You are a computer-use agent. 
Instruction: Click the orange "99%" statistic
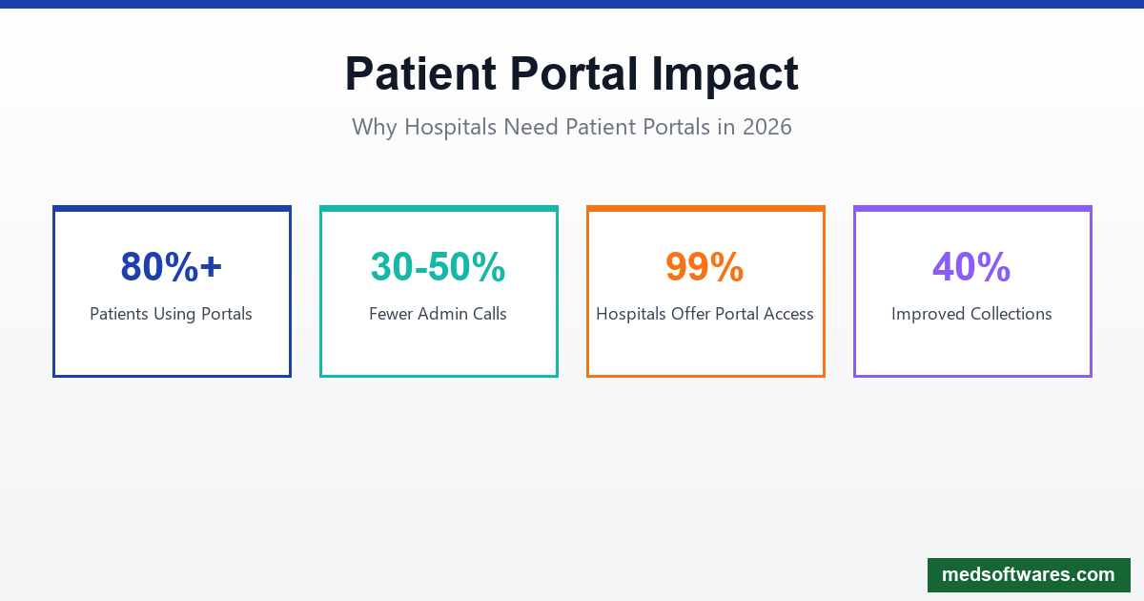pyautogui.click(x=705, y=267)
